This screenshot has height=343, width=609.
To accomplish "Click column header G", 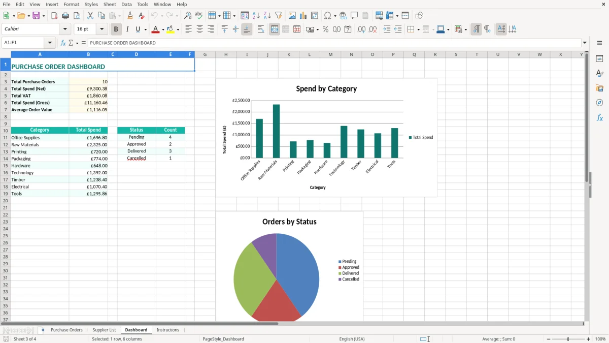I will coord(205,54).
